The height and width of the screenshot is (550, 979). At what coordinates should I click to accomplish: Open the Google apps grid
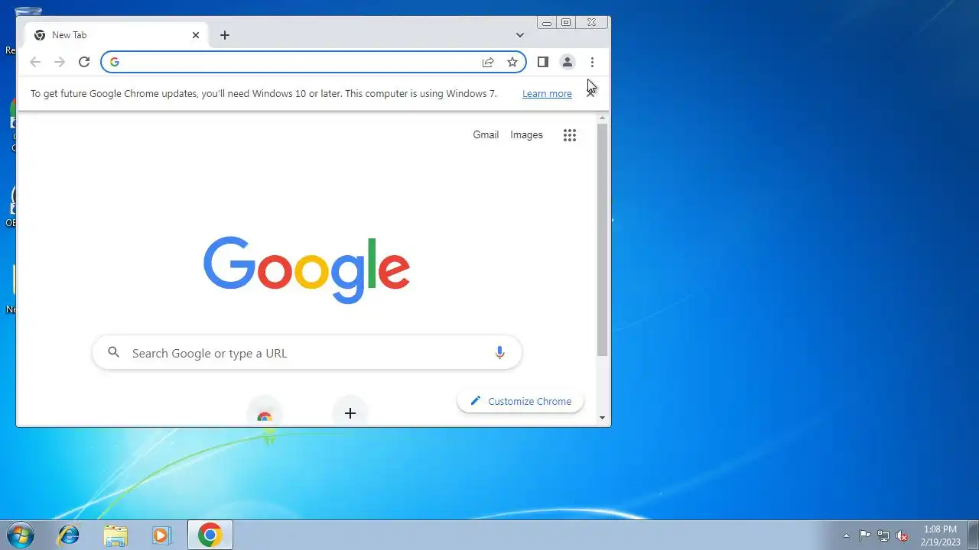(569, 135)
